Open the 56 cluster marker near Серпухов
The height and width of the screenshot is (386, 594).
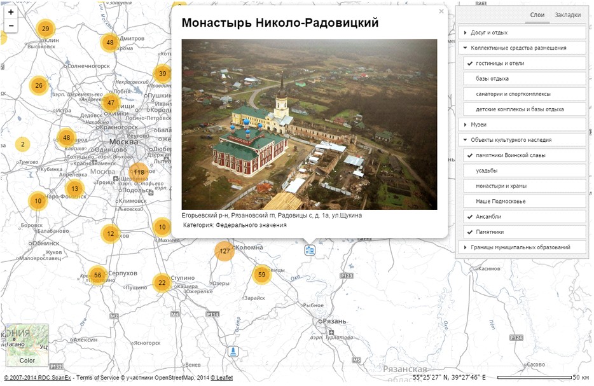[x=97, y=275]
